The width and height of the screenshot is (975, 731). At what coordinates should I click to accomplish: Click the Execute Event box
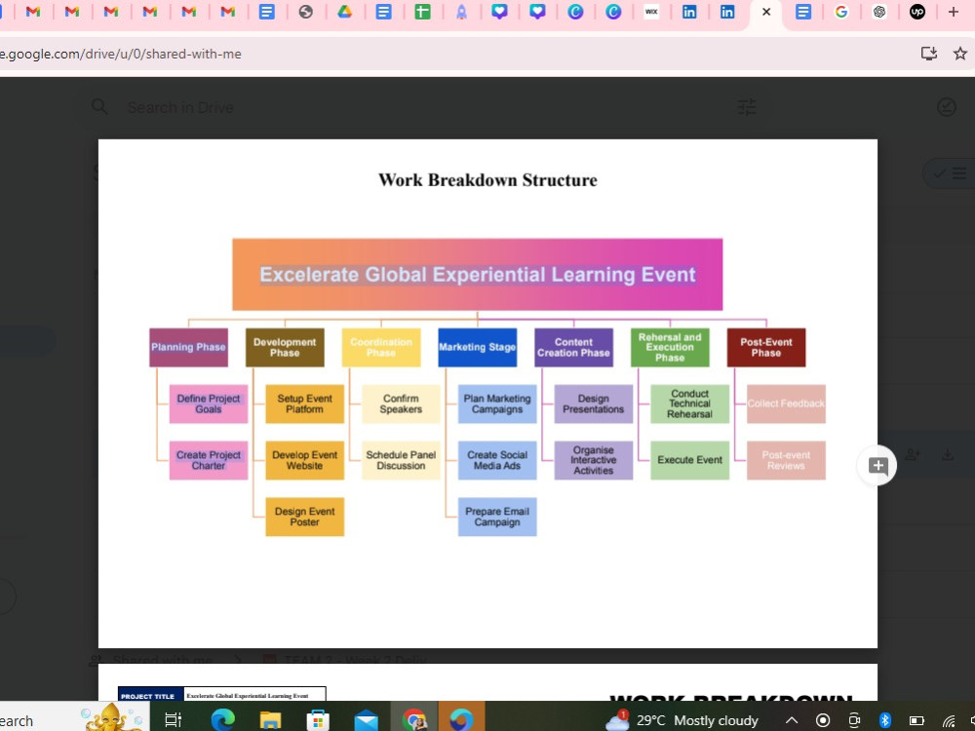[689, 460]
